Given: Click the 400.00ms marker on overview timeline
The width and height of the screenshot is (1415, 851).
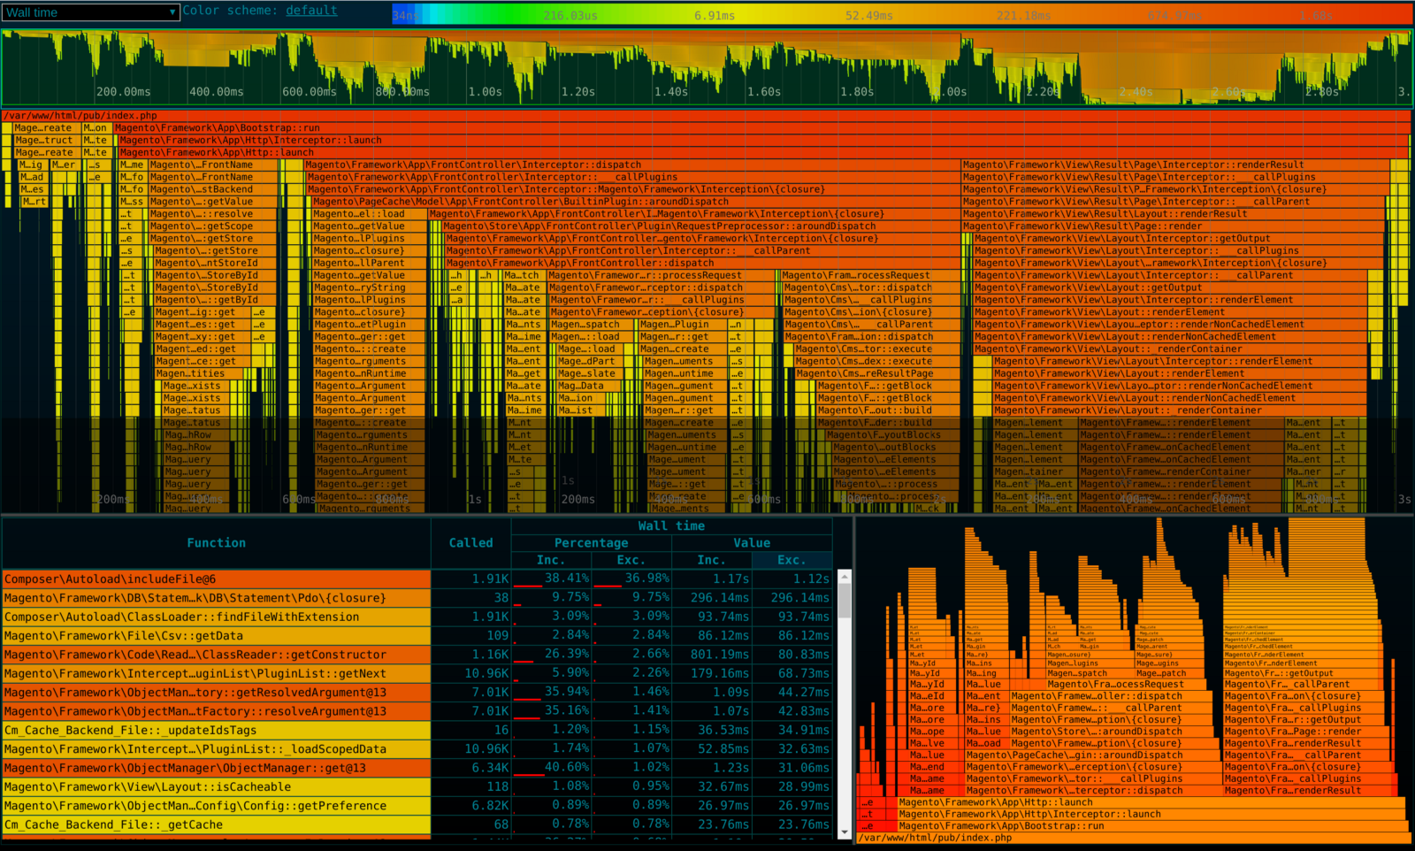Looking at the screenshot, I should click(x=217, y=92).
